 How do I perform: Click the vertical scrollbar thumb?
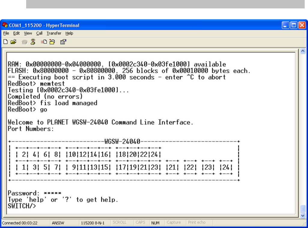coord(303,208)
